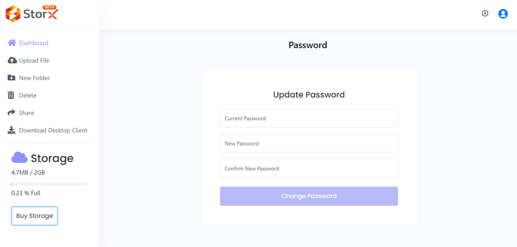517x247 pixels.
Task: Open Download Desktop Client link
Action: click(53, 130)
